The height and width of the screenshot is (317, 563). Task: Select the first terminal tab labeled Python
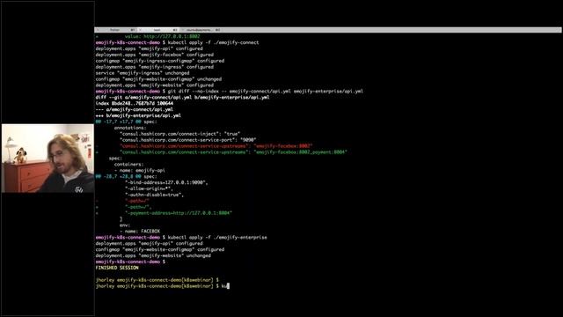(115, 30)
